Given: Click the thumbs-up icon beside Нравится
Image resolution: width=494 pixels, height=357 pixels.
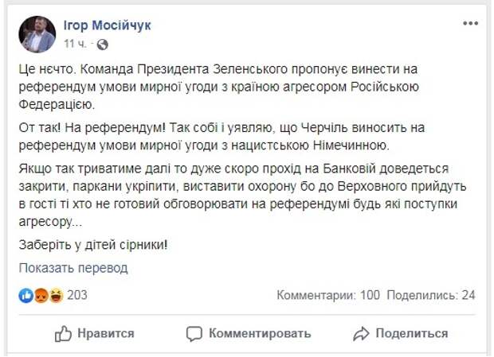Looking at the screenshot, I should coord(63,333).
